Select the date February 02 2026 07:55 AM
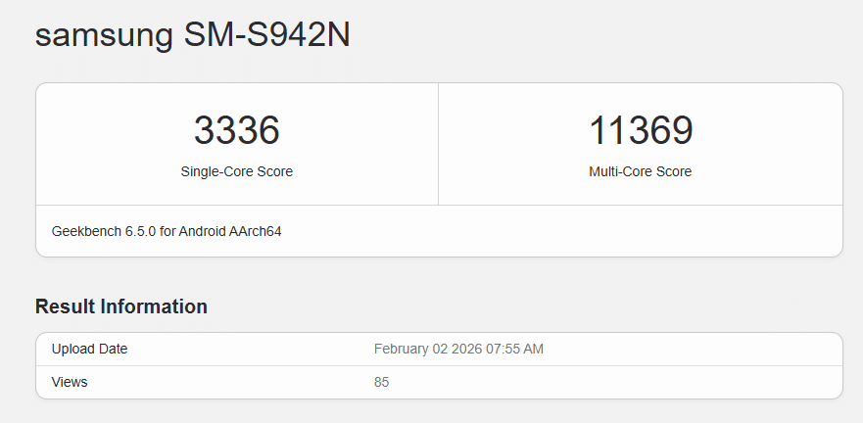 [458, 349]
